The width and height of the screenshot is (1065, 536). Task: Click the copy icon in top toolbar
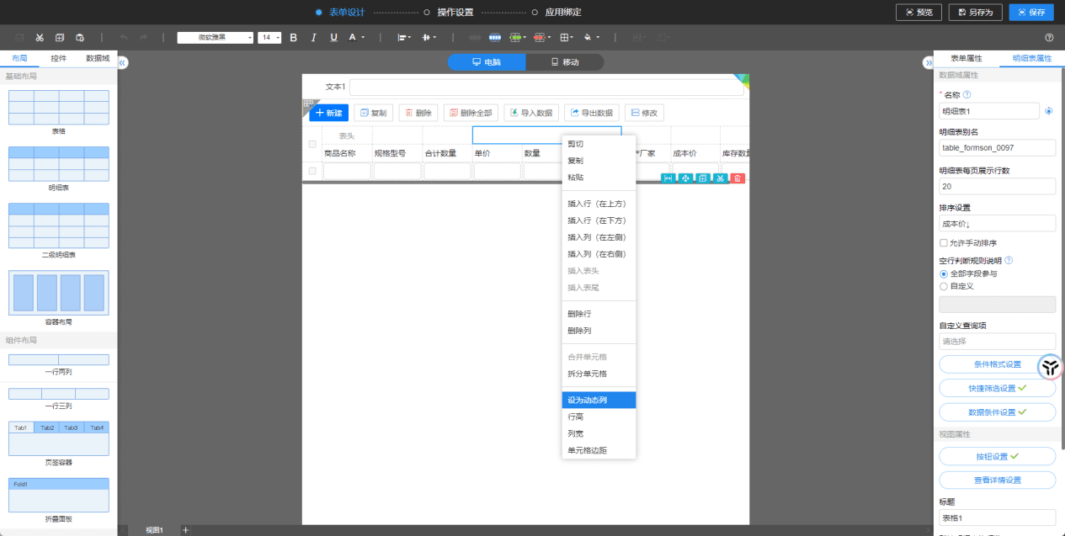59,38
